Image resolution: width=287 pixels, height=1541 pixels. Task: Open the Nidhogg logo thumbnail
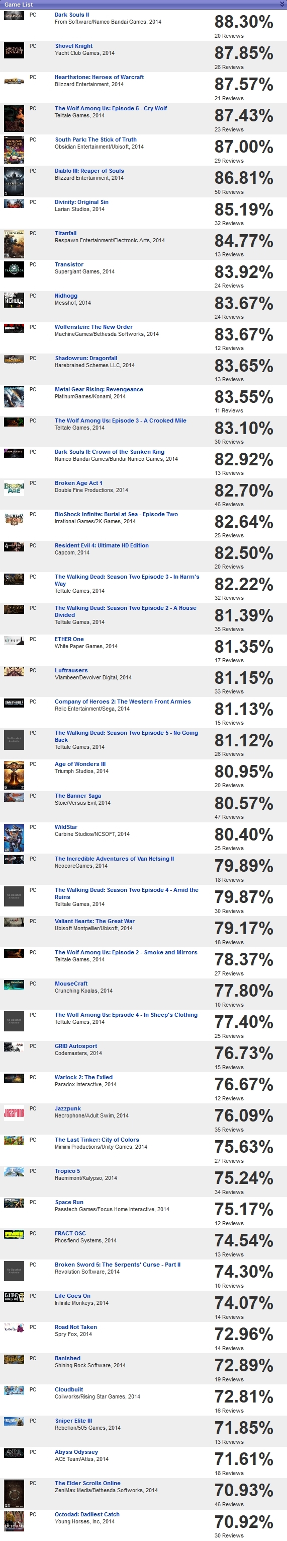click(x=14, y=300)
